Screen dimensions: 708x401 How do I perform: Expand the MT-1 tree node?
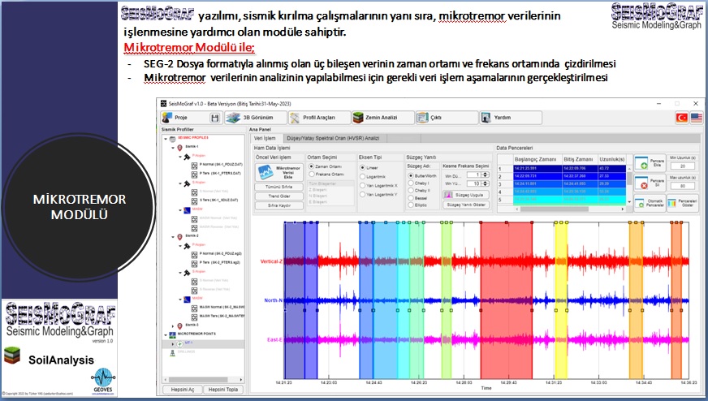point(173,343)
